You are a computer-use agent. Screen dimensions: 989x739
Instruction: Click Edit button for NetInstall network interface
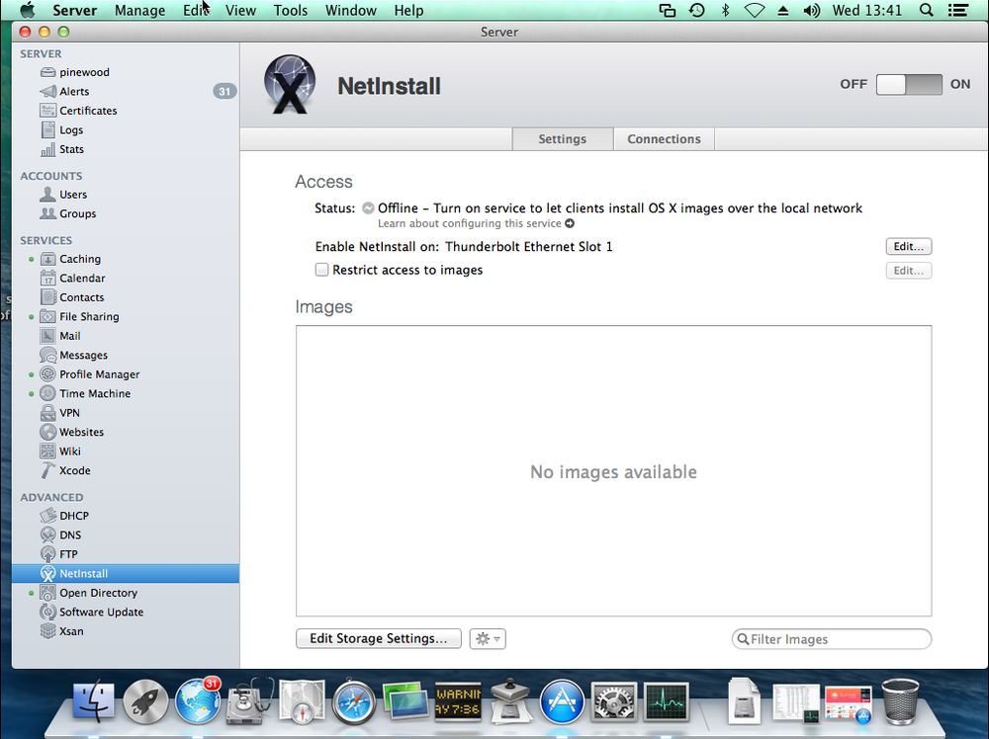(908, 246)
